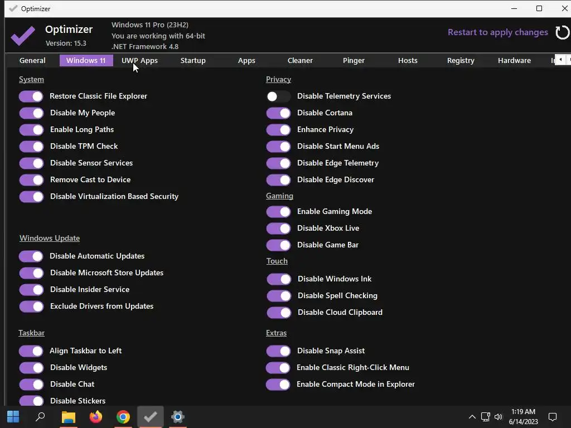Toggle Enable Gaming Mode switch
Screen dimensions: 571x428
(279, 212)
